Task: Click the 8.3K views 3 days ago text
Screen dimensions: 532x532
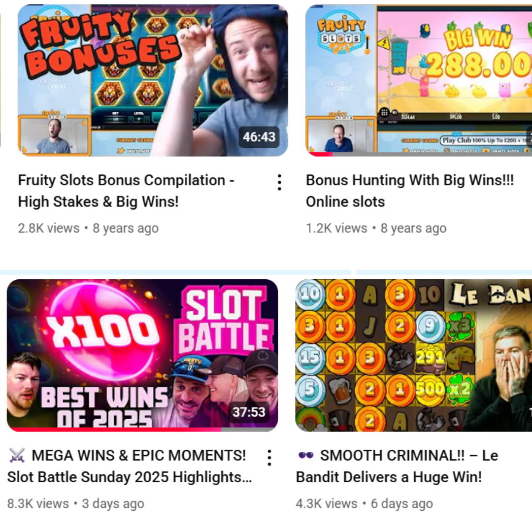Action: click(x=76, y=504)
